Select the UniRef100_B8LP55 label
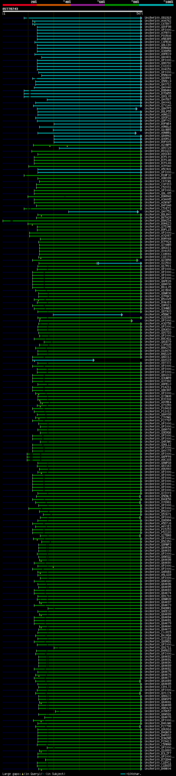Viewport: 176px width, 776px height. click(158, 111)
